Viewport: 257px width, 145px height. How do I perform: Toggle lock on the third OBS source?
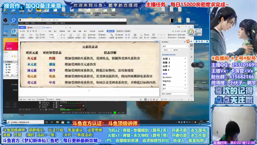point(56,107)
